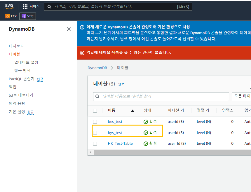
Task: Sort by name using the ascending arrow
Action: 133,111
